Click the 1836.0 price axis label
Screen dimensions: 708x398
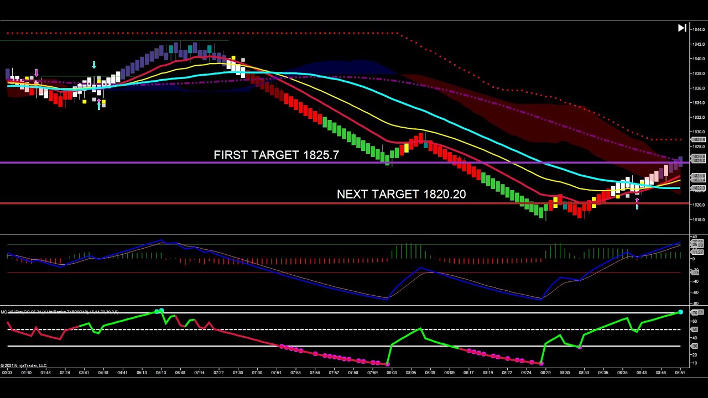(698, 88)
